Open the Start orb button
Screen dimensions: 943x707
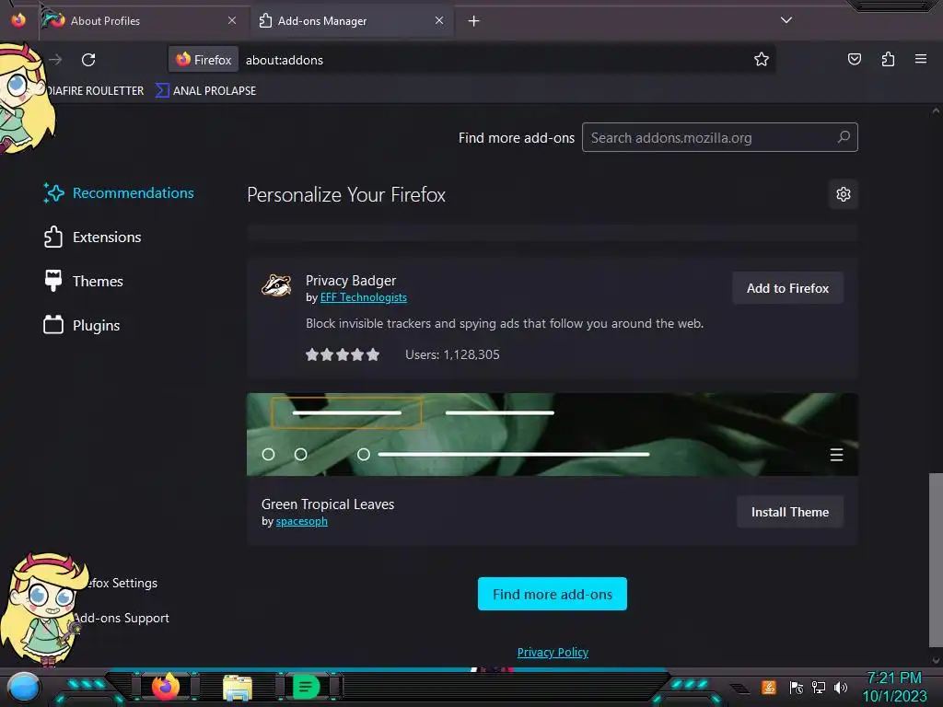(x=23, y=688)
